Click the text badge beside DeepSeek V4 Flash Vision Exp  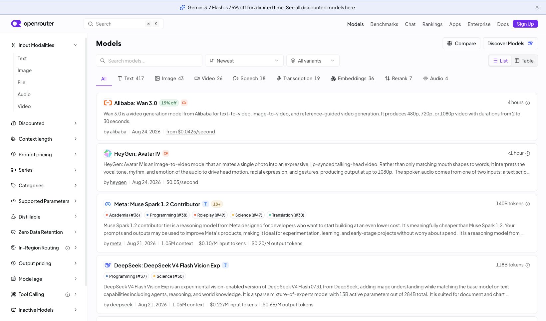coord(225,265)
